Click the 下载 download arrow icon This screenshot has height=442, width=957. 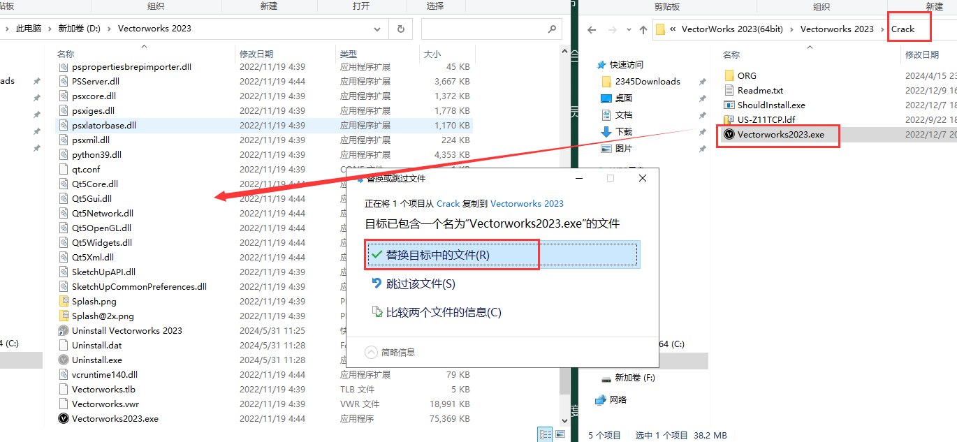click(606, 131)
